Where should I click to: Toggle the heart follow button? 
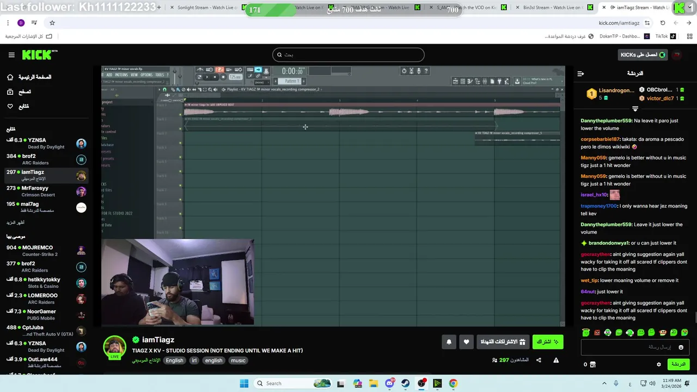coord(466,342)
